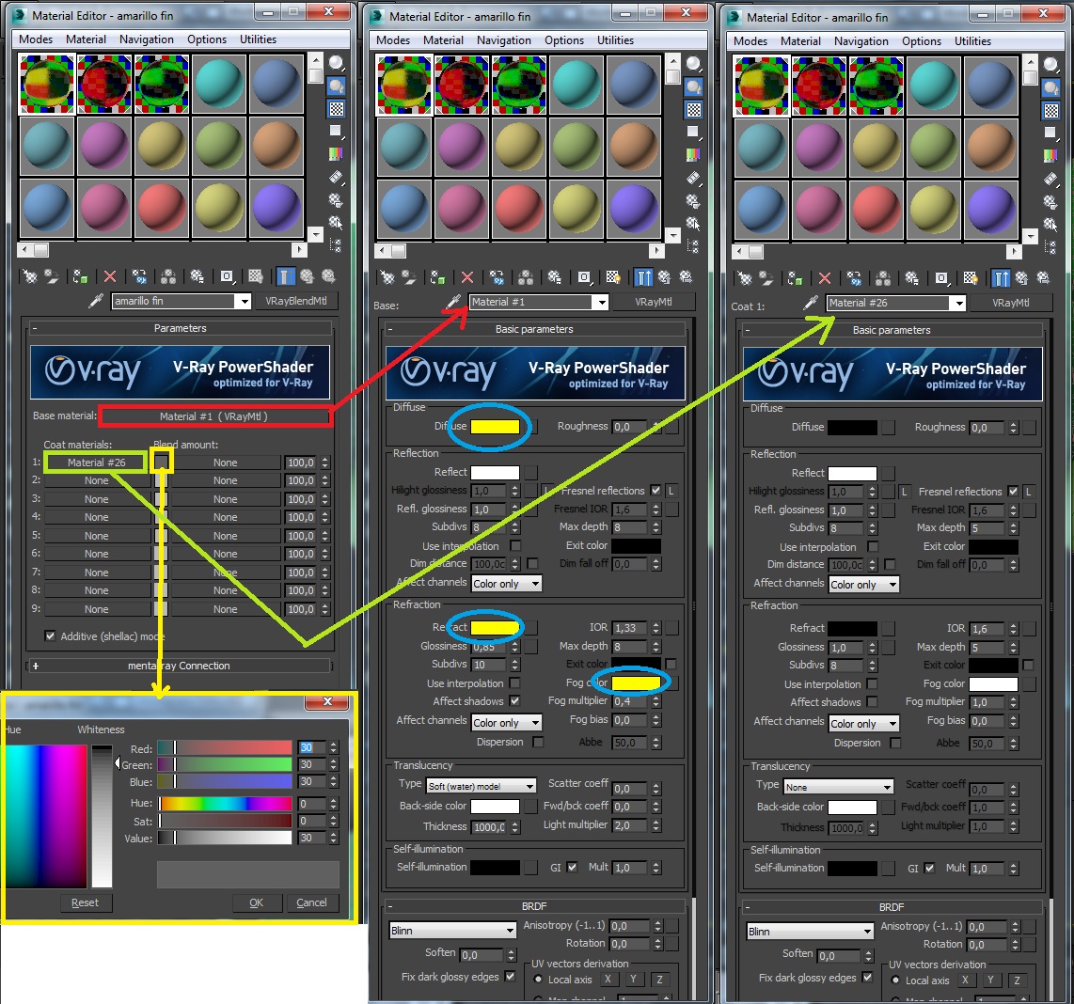Toggle Fresnel reflections checkbox in middle editor
The height and width of the screenshot is (1004, 1074).
[x=655, y=491]
